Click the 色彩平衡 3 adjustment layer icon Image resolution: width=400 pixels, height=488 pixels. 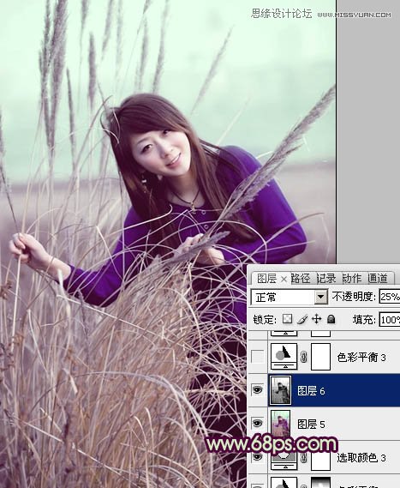(284, 357)
